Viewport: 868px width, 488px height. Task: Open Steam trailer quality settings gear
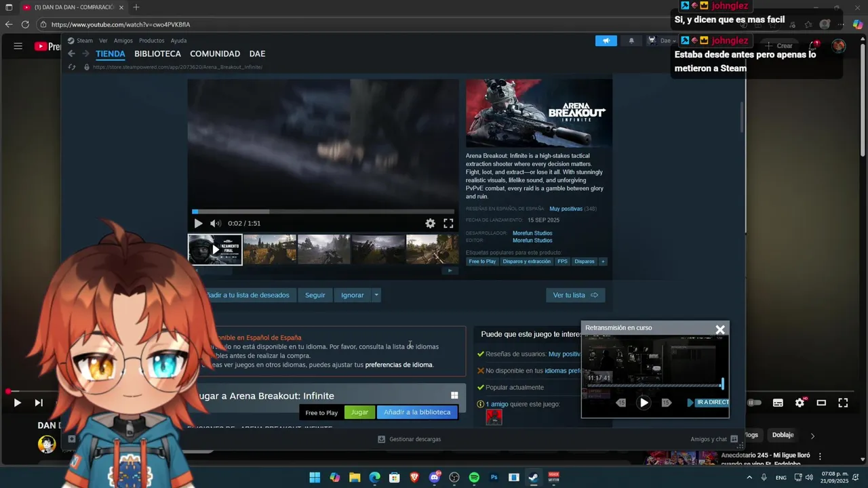pos(430,223)
